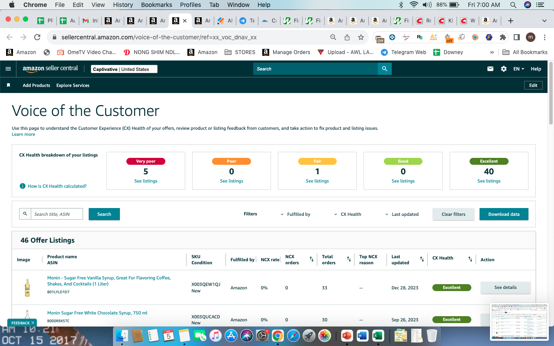This screenshot has width=554, height=346.
Task: Click See listings under Fair
Action: (x=317, y=181)
